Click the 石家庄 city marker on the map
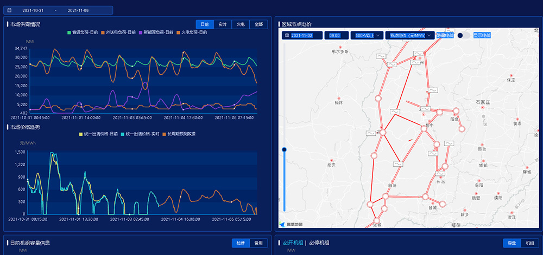 pos(482,108)
